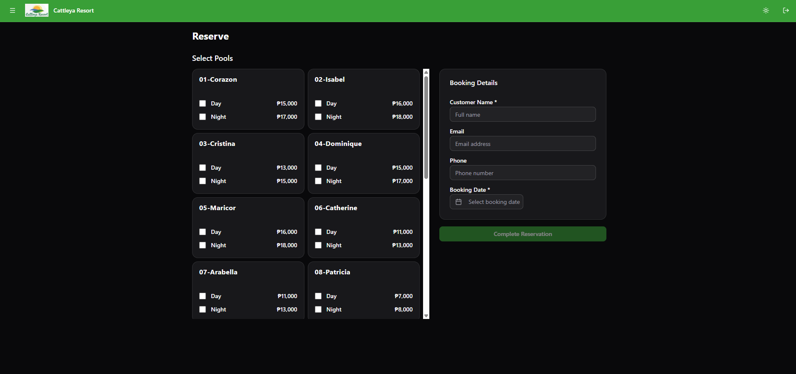Focus the Phone number input field

523,173
